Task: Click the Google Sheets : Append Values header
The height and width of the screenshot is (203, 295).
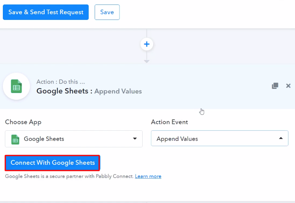Action: point(89,91)
